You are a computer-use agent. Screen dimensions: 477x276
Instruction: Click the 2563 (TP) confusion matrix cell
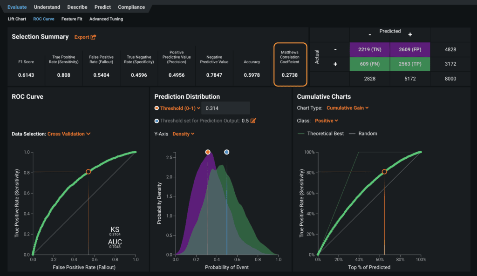pyautogui.click(x=410, y=64)
